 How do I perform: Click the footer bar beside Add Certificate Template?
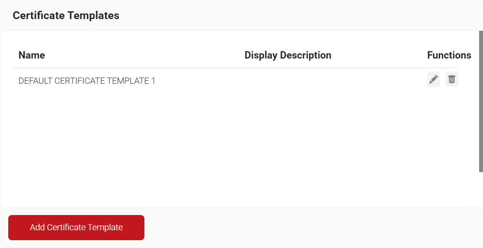pyautogui.click(x=304, y=228)
